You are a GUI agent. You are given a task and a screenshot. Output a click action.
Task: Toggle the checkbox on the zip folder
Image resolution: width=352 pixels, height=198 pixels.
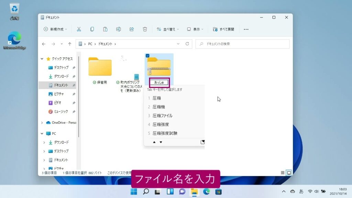pos(147,56)
